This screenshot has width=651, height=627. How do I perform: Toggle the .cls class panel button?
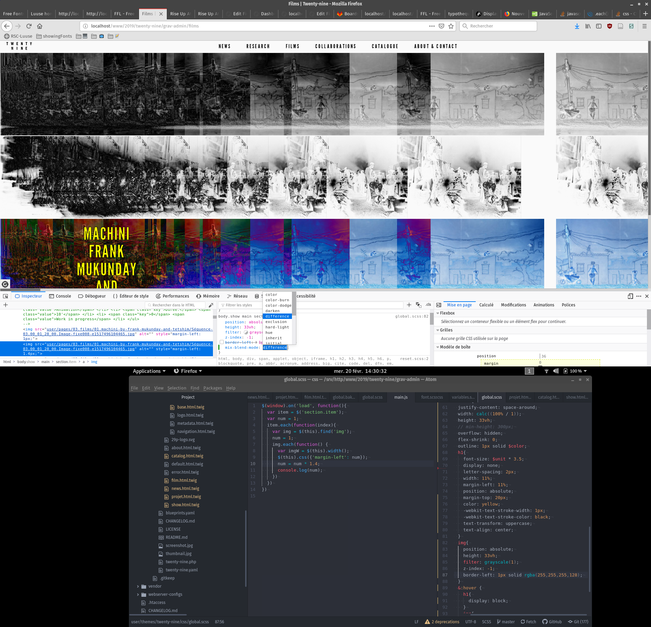[x=428, y=305]
